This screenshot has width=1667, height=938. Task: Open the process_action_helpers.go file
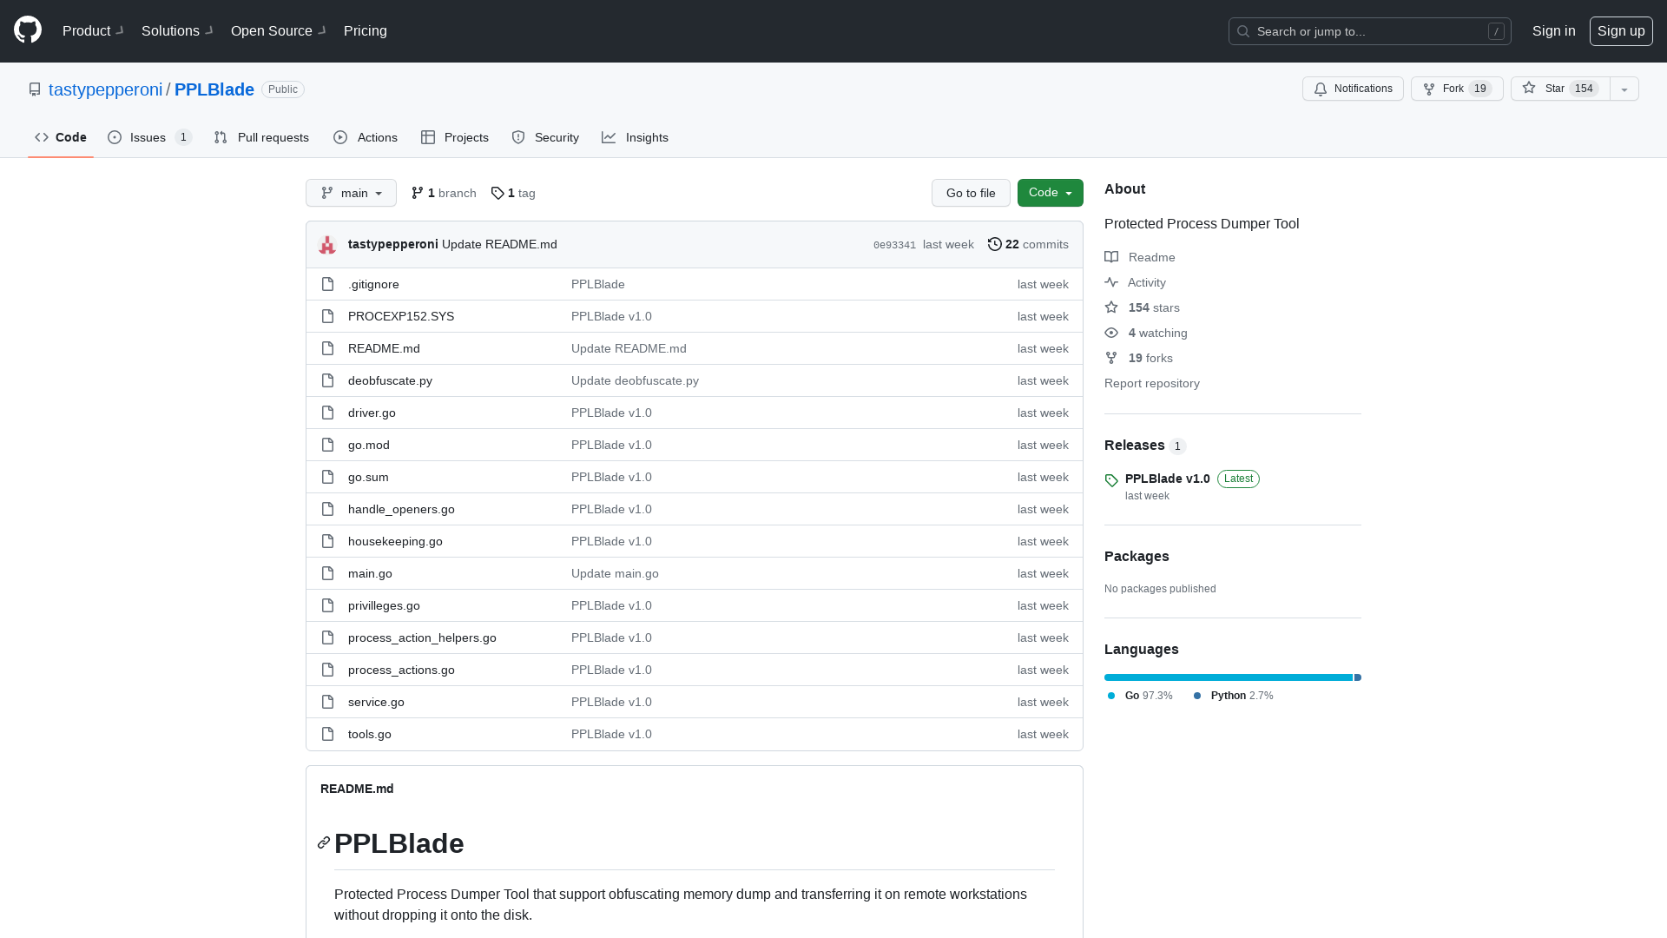click(x=422, y=638)
